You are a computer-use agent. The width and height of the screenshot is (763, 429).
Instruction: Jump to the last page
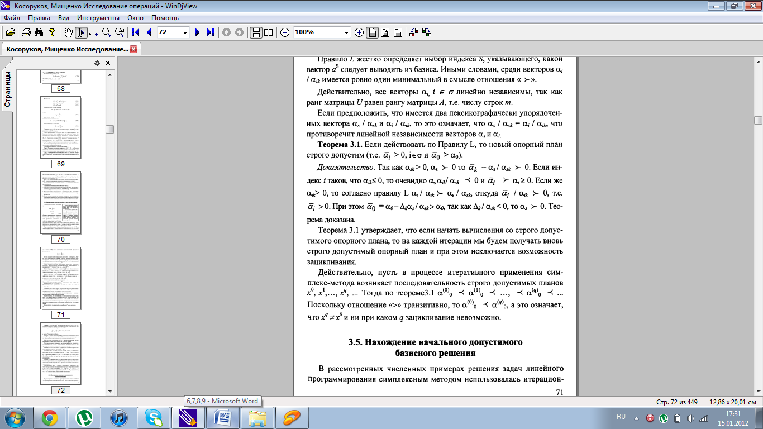click(x=211, y=32)
